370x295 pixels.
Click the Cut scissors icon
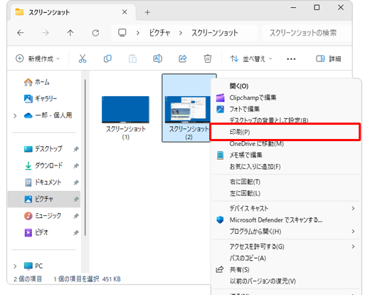coord(83,58)
